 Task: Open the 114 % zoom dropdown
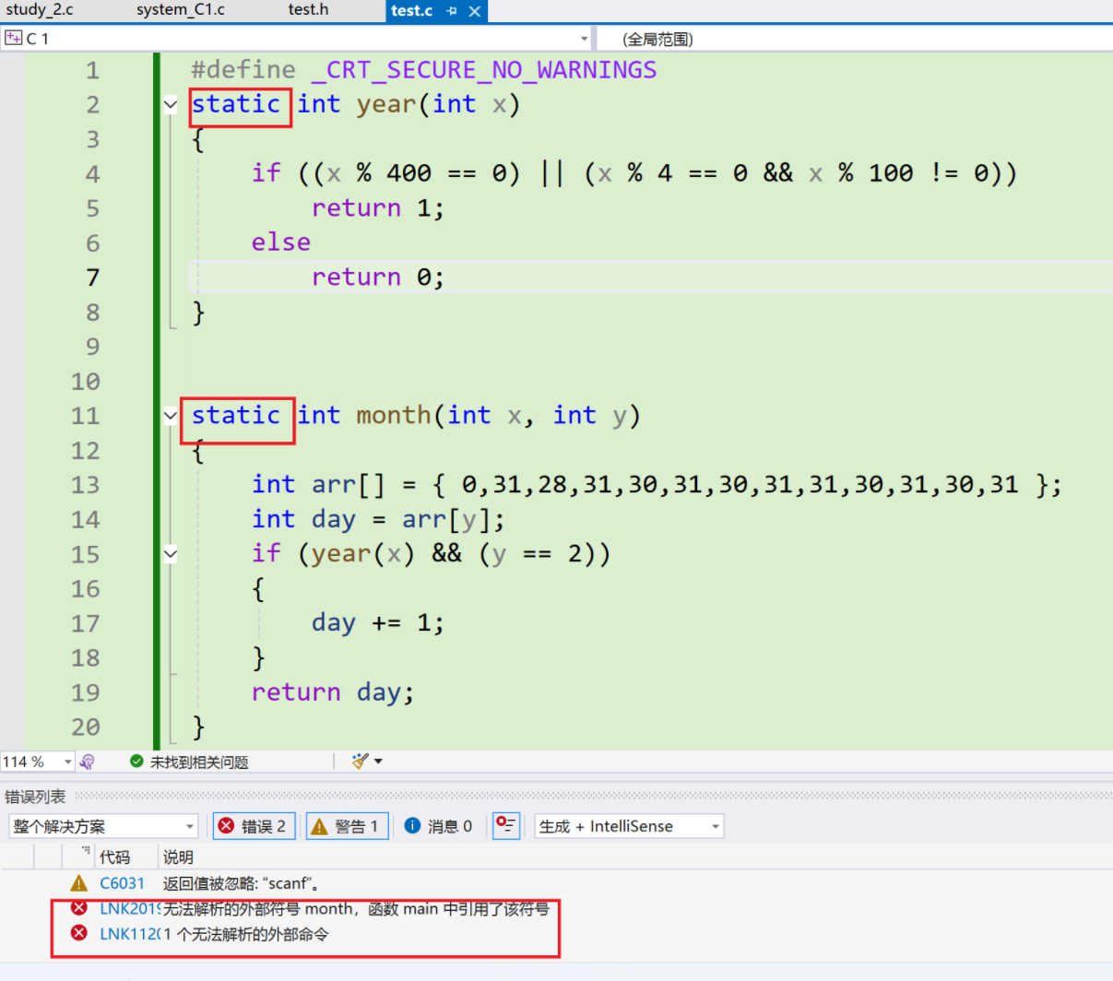tap(67, 762)
